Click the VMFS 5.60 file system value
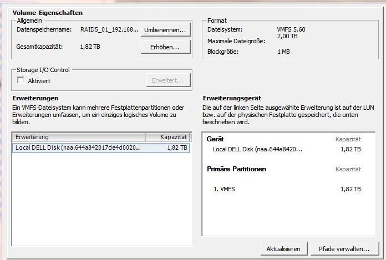 pos(292,29)
